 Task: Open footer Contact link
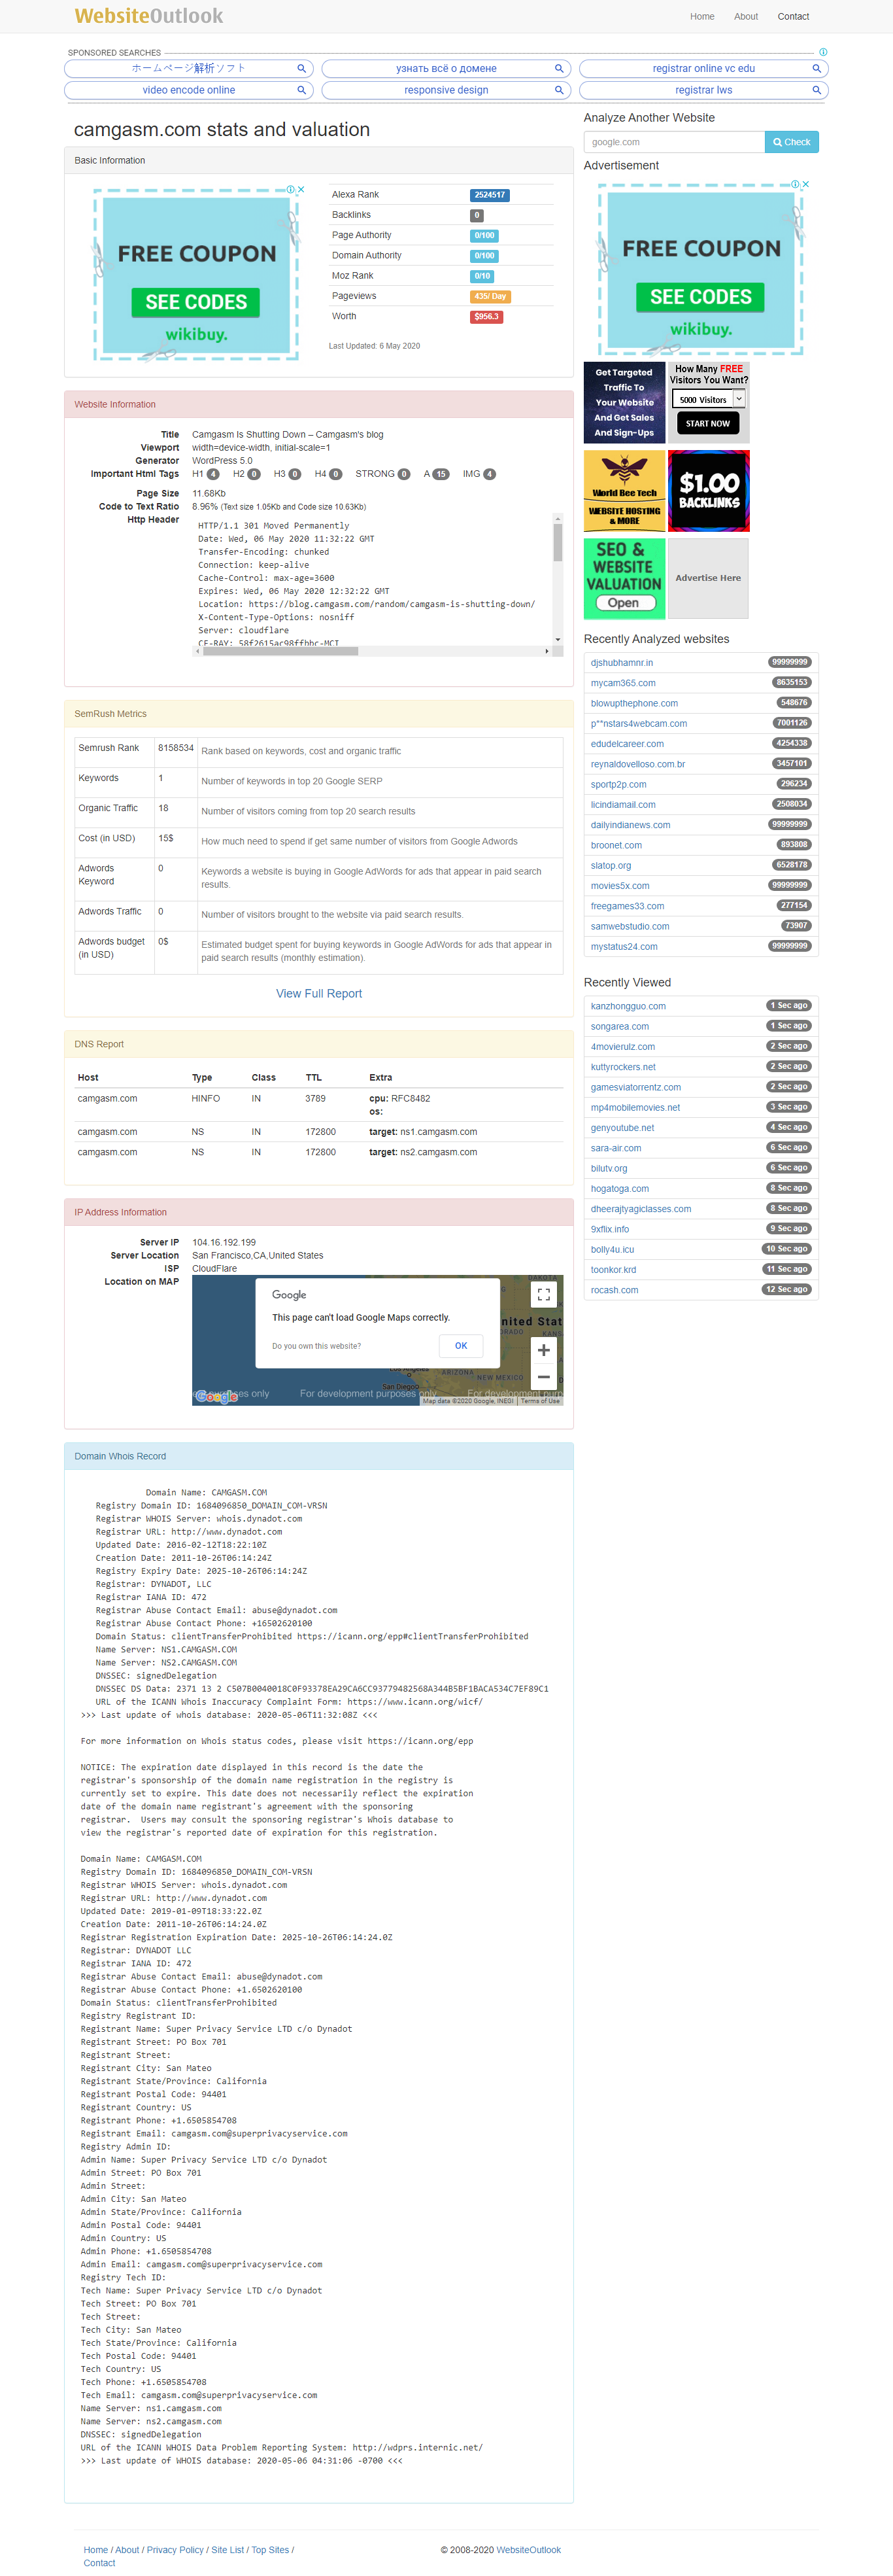(x=99, y=2563)
